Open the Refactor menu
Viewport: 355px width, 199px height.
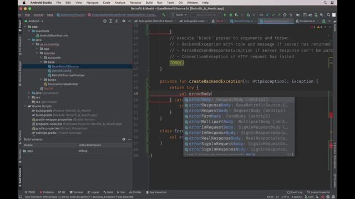point(135,3)
